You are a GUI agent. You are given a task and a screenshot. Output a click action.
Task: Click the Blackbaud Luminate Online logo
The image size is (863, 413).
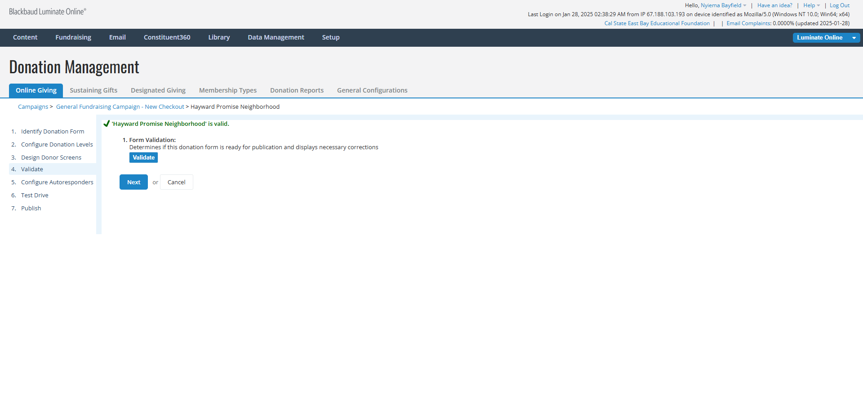(48, 12)
